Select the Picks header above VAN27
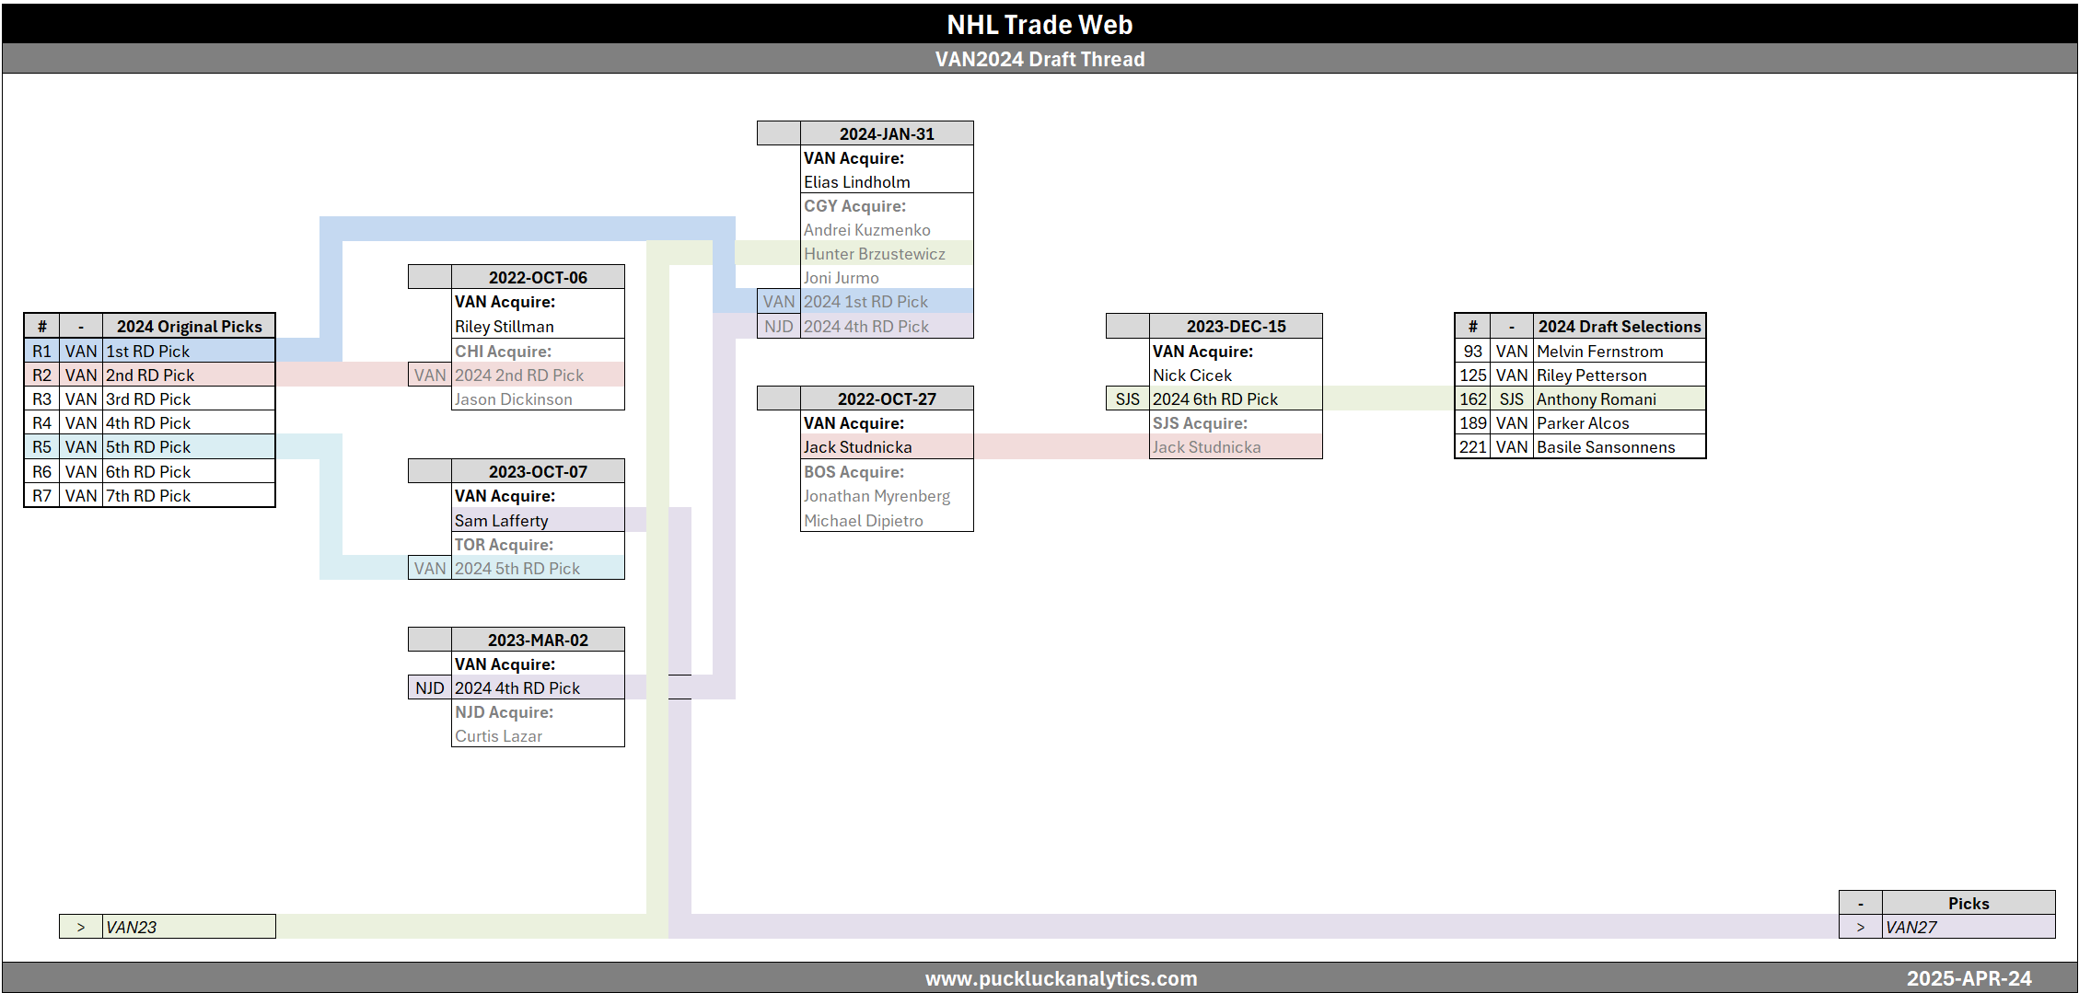This screenshot has height=993, width=2079. point(1968,903)
